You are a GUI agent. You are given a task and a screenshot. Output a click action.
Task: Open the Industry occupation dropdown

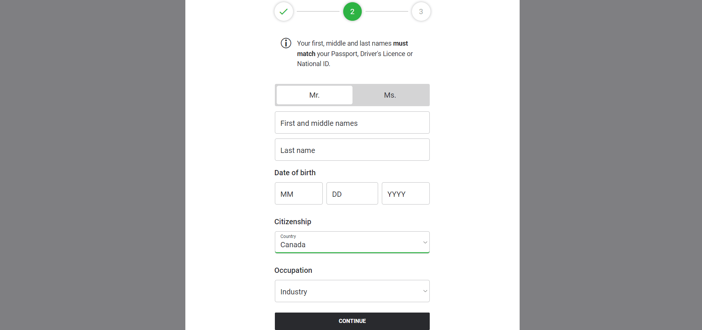(x=352, y=291)
